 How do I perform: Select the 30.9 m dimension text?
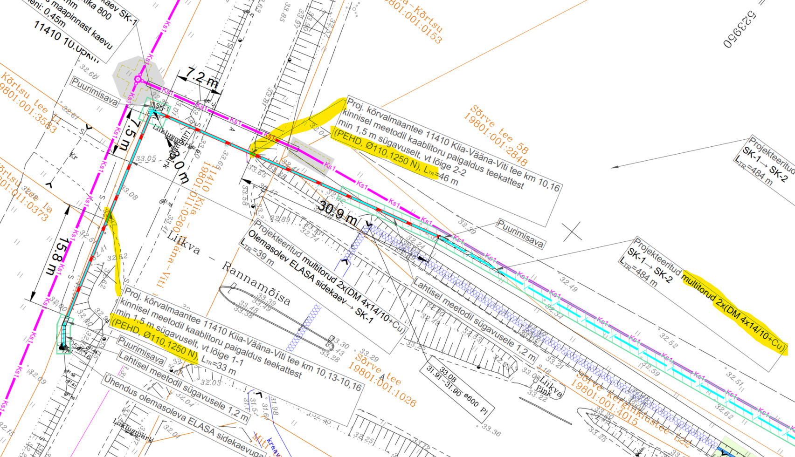click(x=338, y=212)
